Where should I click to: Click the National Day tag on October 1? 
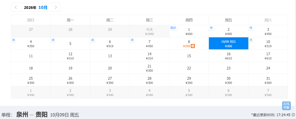pos(173,28)
